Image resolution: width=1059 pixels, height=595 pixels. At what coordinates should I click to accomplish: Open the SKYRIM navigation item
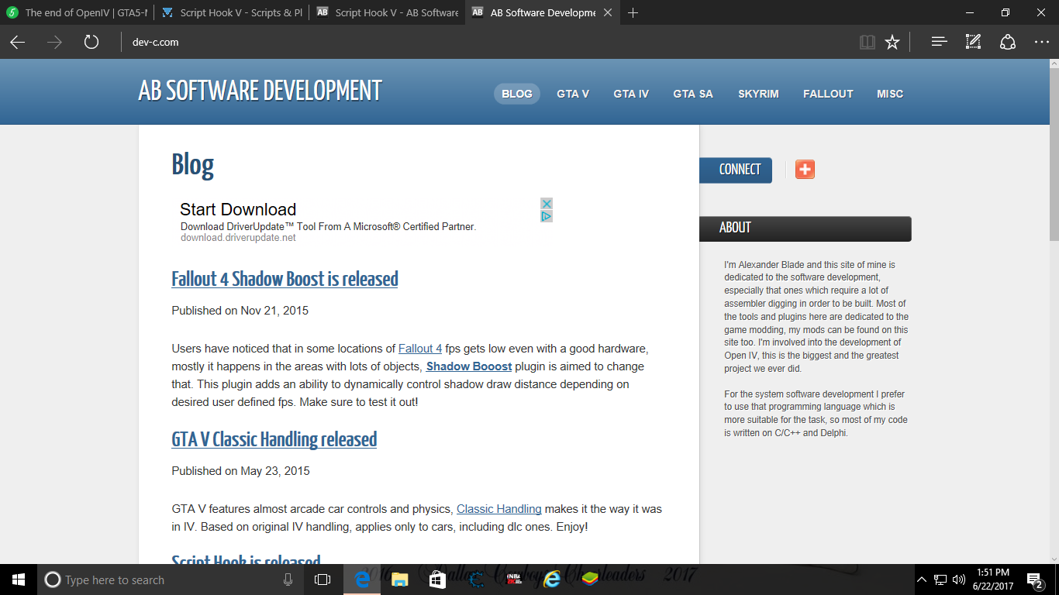pyautogui.click(x=758, y=94)
